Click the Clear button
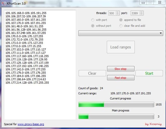166x129 pixels. click(x=92, y=73)
